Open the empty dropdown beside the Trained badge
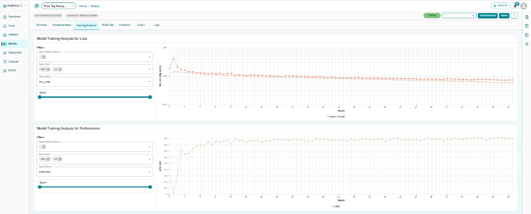Screen dimensions: 531x214 coord(459,15)
